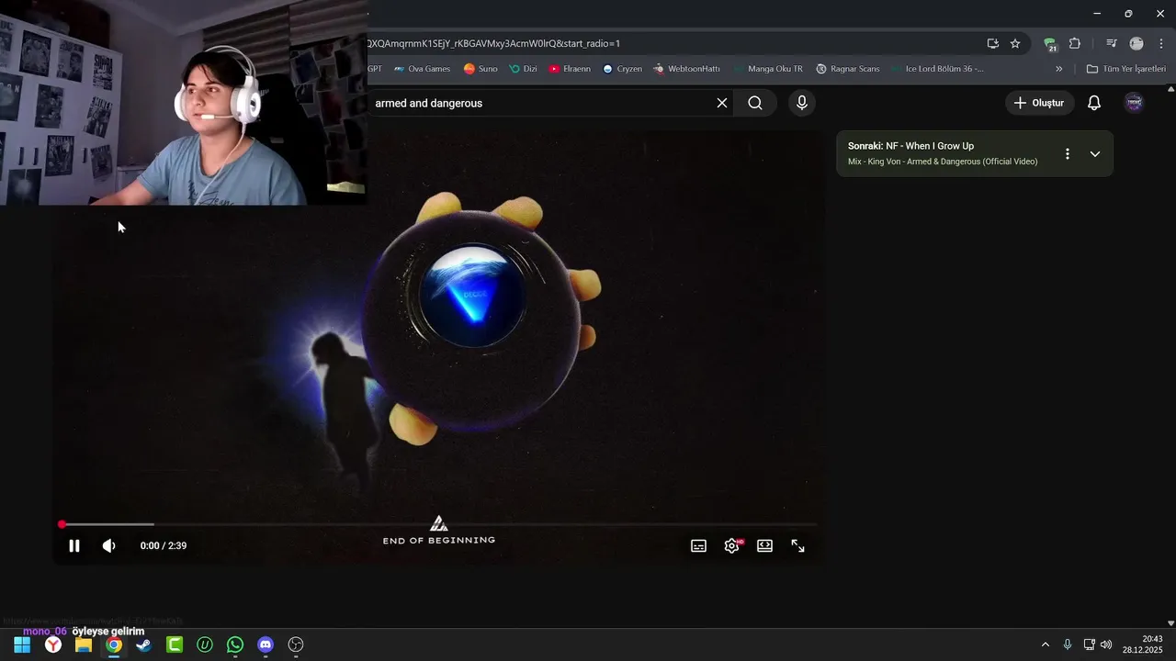Open the mix playlist three-dot menu
Screen dimensions: 1176x661
(x=1067, y=153)
